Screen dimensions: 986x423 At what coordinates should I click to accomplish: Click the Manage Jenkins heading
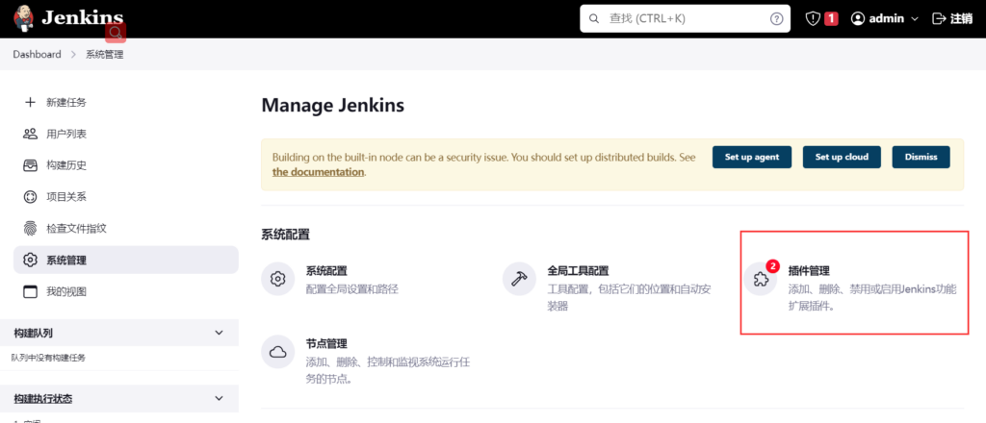(x=332, y=106)
